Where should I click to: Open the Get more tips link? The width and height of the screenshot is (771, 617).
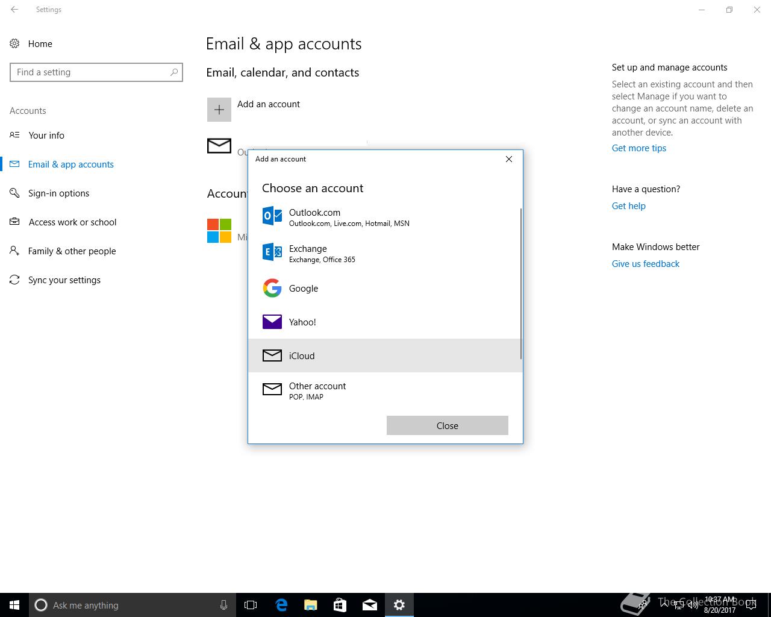tap(639, 148)
